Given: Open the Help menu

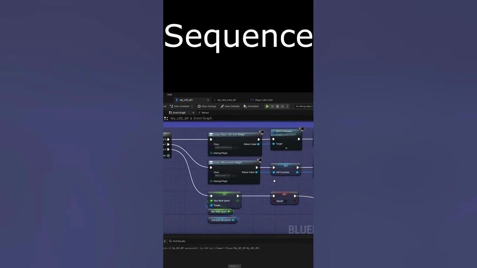Looking at the screenshot, I should click(x=170, y=94).
